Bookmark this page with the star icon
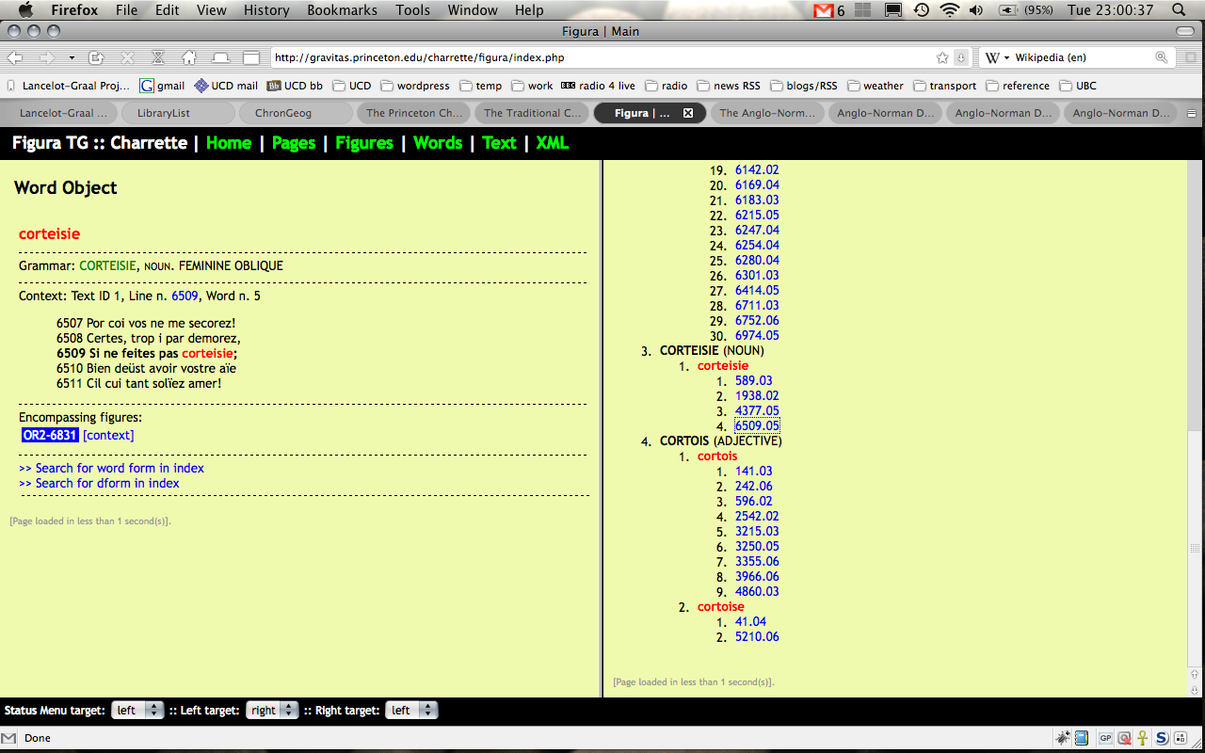 942,57
